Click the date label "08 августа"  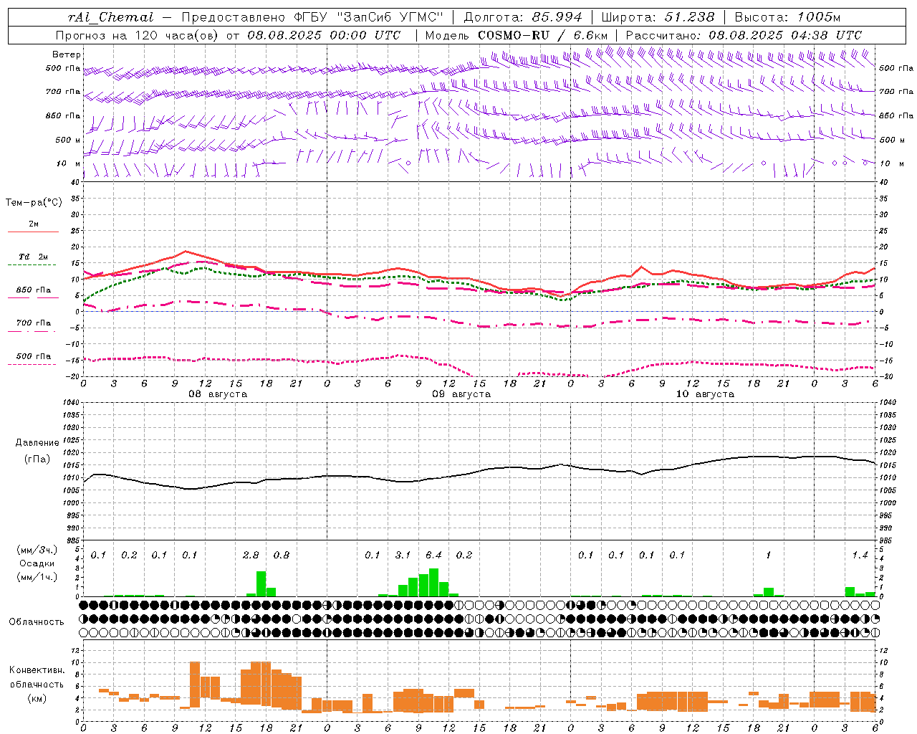click(218, 394)
